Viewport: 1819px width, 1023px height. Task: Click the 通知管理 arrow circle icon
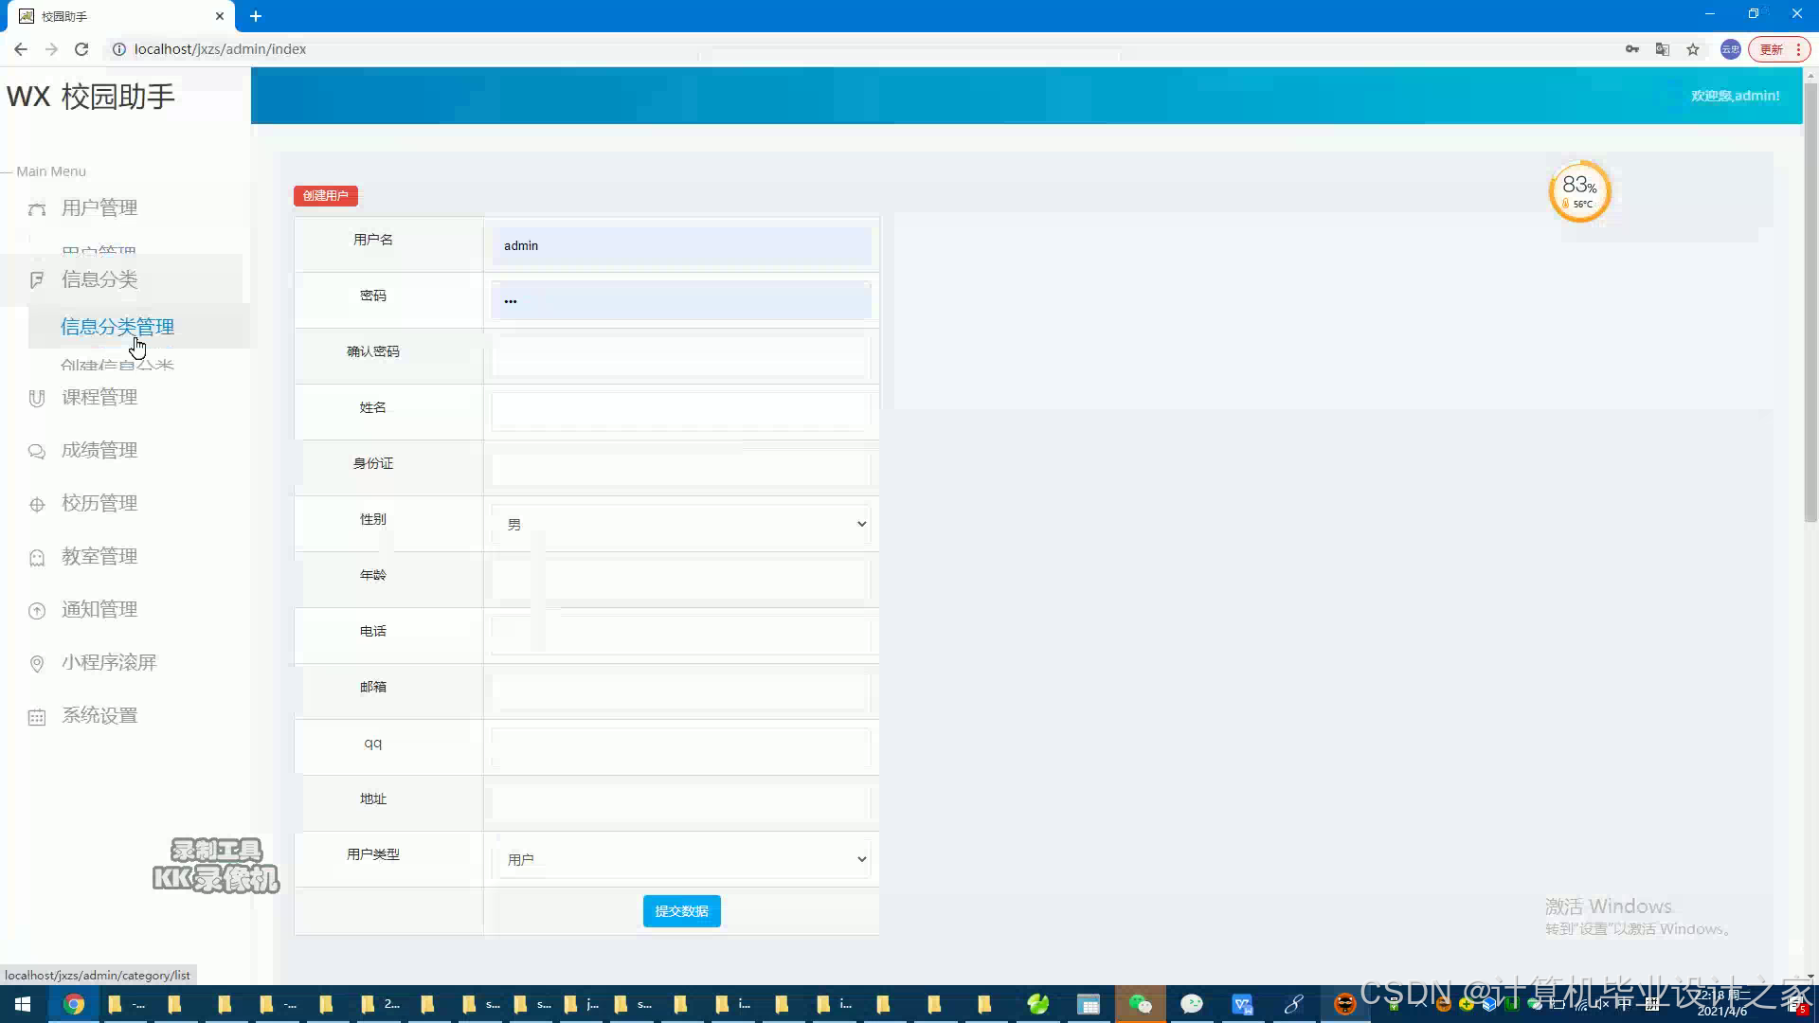coord(37,611)
